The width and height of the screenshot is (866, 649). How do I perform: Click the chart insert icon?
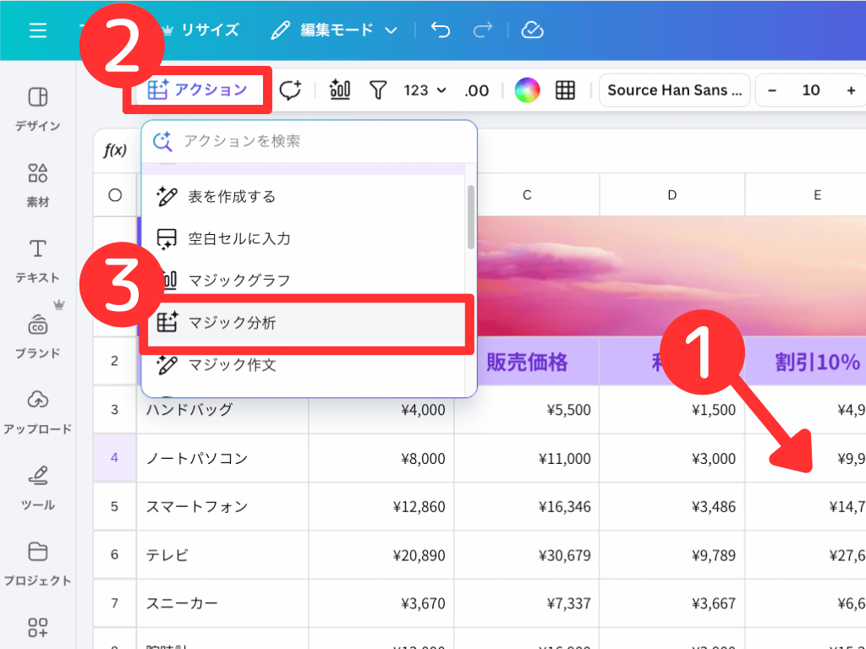pyautogui.click(x=340, y=90)
